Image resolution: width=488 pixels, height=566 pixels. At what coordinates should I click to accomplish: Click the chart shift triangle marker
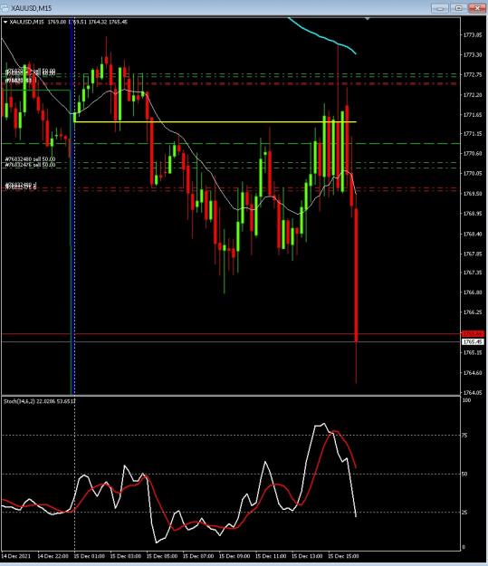coord(368,18)
